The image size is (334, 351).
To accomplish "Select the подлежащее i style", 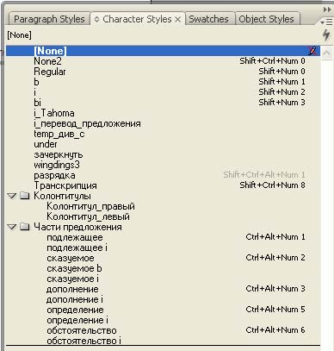I will click(x=163, y=248).
